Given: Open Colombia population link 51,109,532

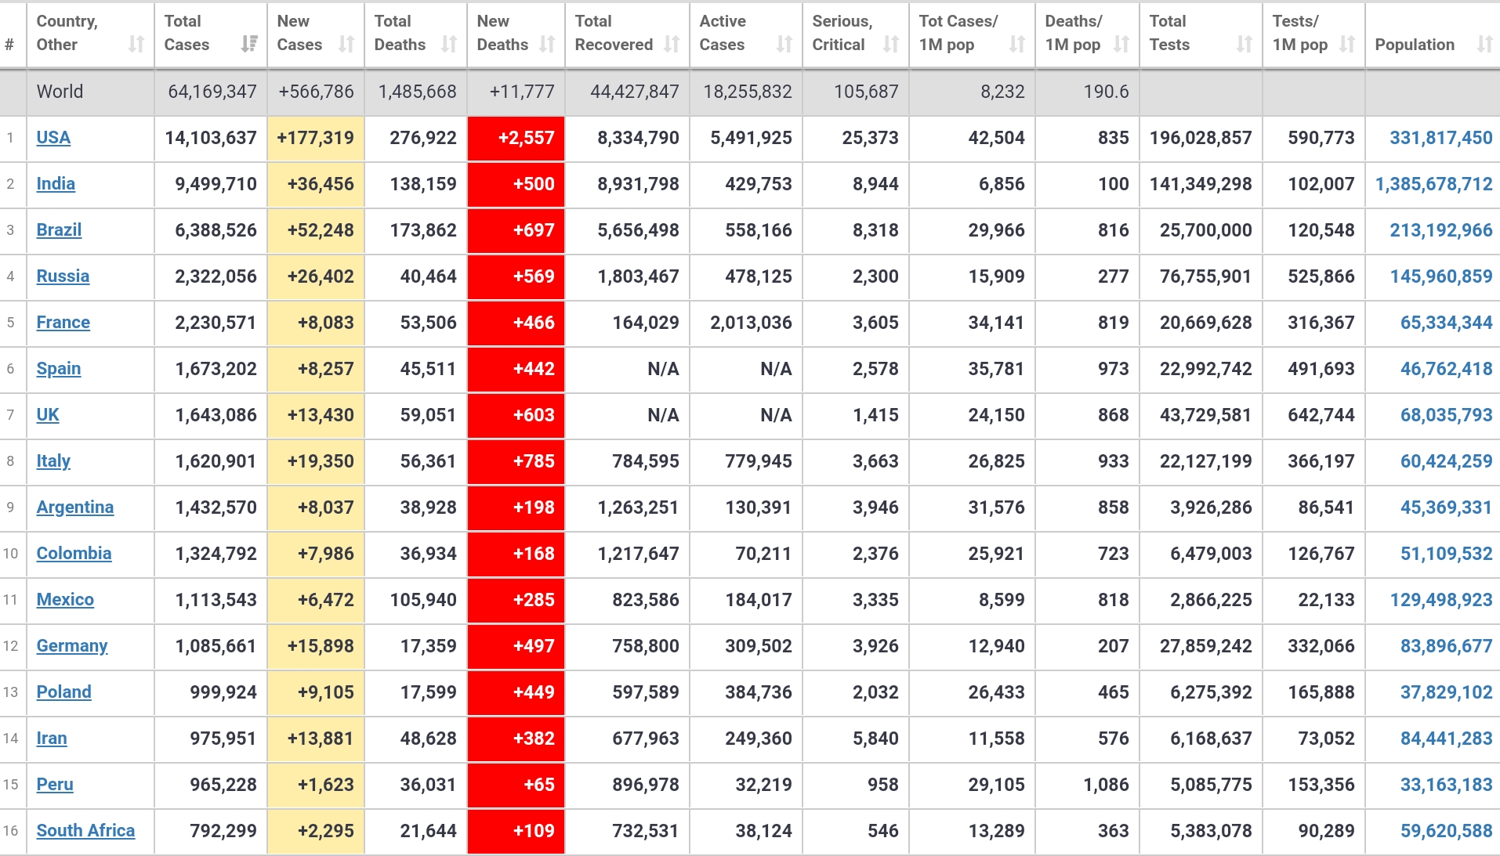Looking at the screenshot, I should point(1447,554).
